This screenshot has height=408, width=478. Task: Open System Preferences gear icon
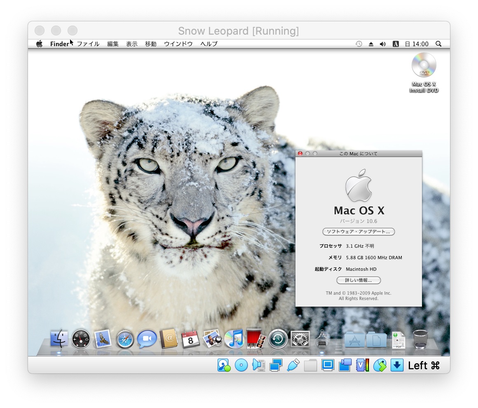(300, 339)
